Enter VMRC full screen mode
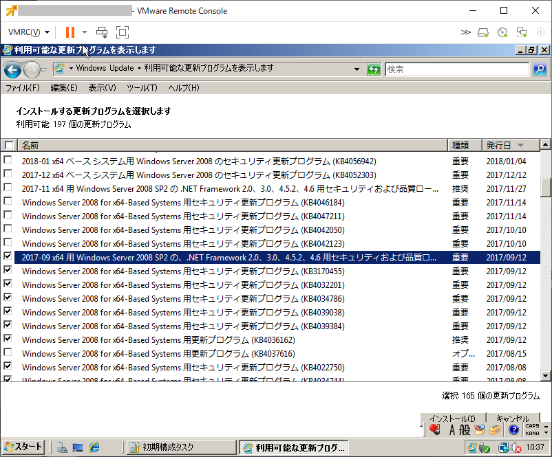Viewport: 552px width, 457px height. tap(122, 32)
